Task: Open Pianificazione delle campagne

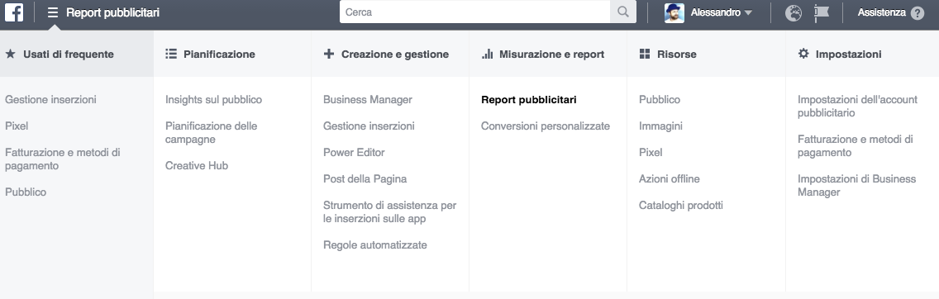Action: 211,133
